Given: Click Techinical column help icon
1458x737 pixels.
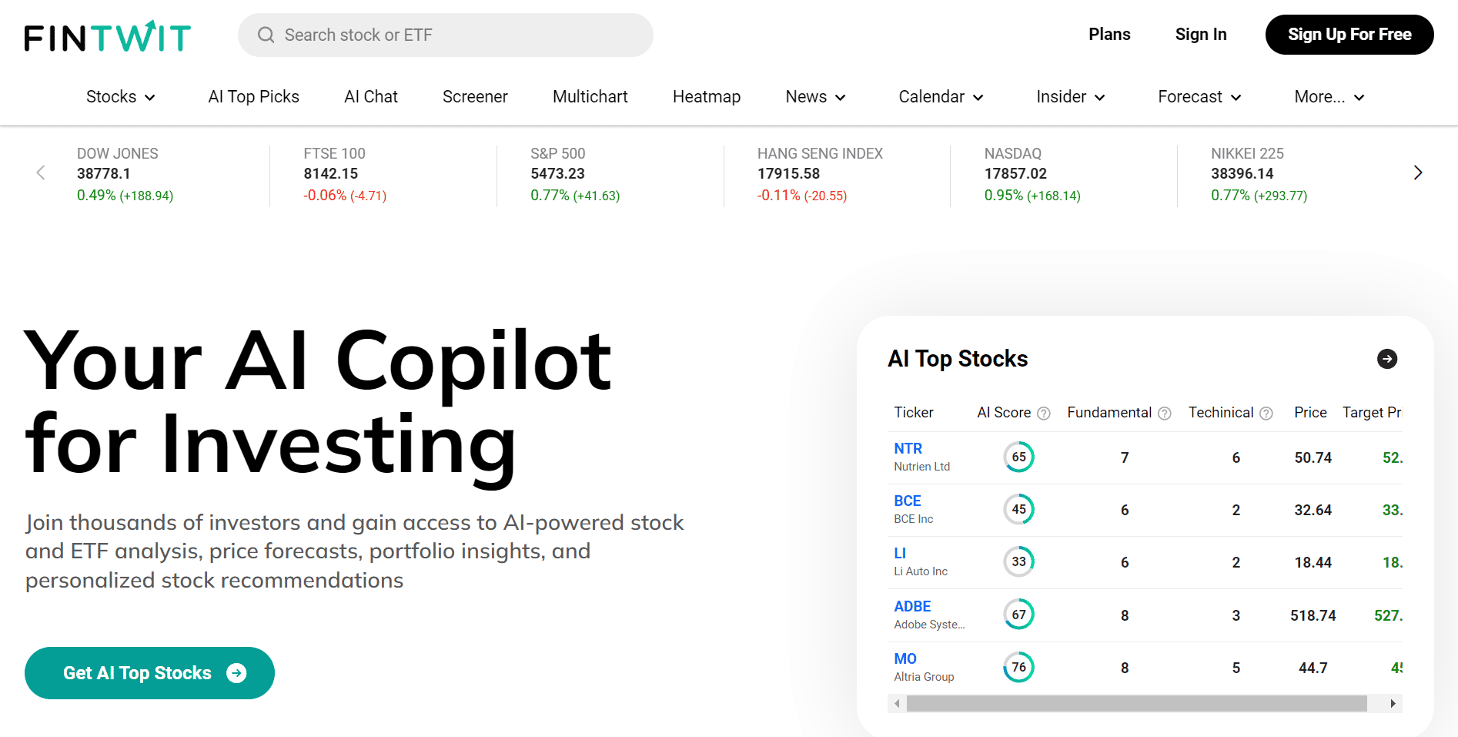Looking at the screenshot, I should click(x=1266, y=414).
